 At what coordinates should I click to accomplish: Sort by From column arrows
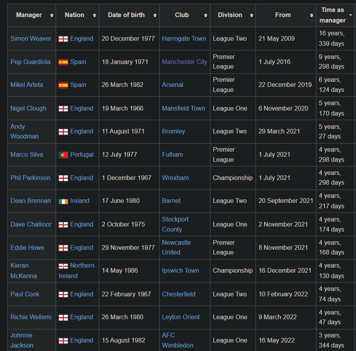312,15
